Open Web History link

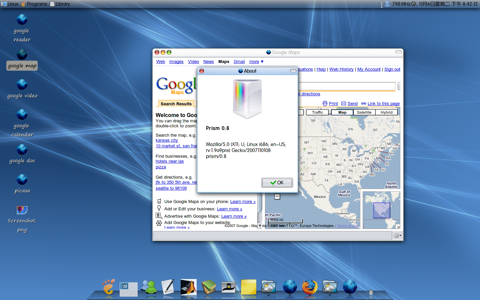[341, 69]
